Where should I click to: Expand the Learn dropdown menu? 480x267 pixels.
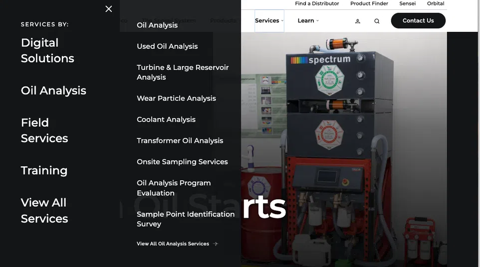(x=308, y=20)
